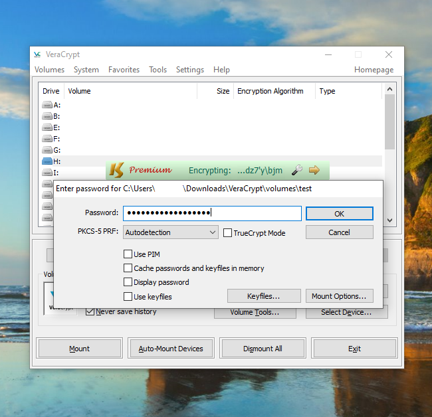Sort by the Size column header
This screenshot has width=432, height=417.
[215, 91]
